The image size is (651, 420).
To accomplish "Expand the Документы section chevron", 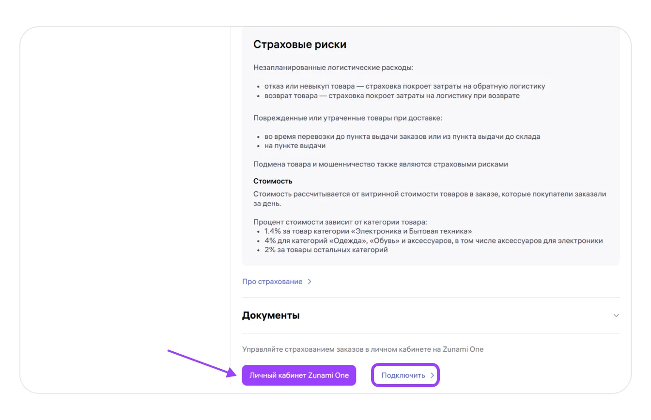I will click(x=616, y=315).
